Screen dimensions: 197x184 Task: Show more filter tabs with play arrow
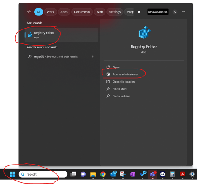click(139, 12)
